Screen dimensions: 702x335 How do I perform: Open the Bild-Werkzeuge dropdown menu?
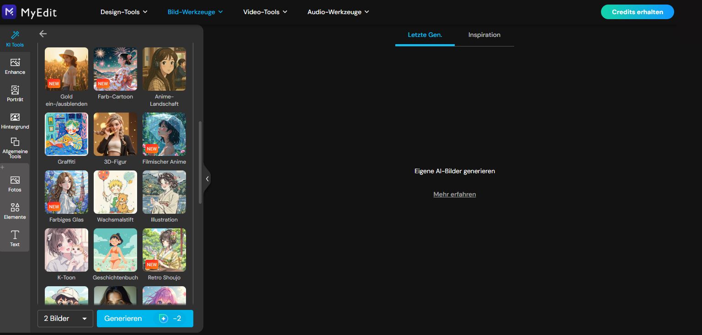tap(195, 12)
